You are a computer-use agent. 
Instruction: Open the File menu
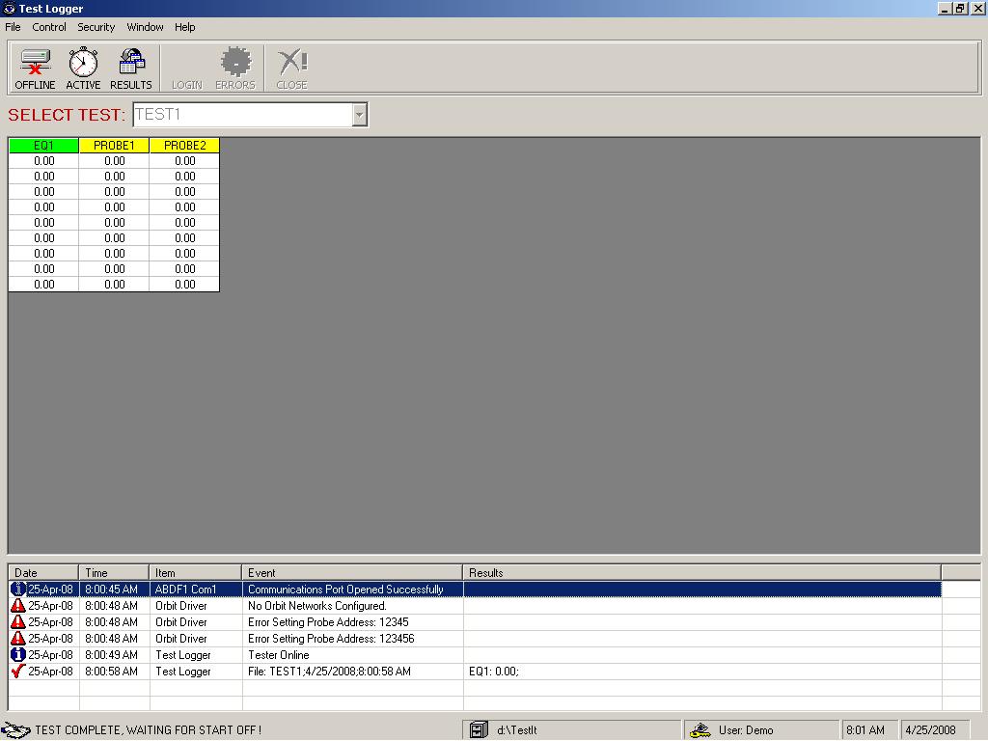click(13, 27)
